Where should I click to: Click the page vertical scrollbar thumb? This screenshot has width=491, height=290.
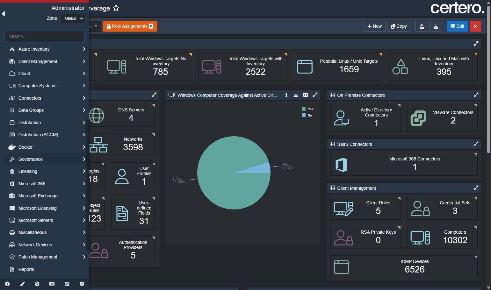click(x=489, y=80)
